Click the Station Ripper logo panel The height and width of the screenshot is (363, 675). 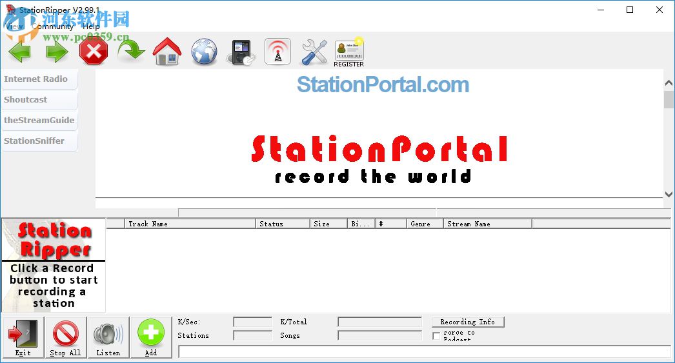click(54, 265)
